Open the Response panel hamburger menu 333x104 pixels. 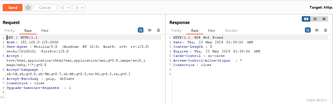click(325, 30)
